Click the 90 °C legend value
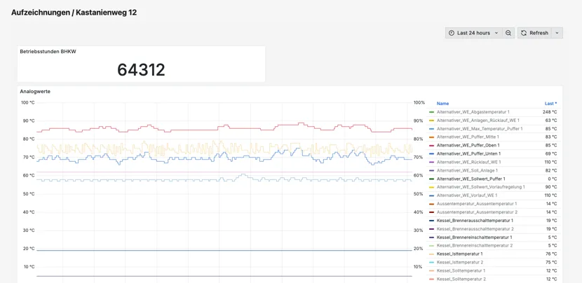Image resolution: width=582 pixels, height=283 pixels. tap(551, 187)
